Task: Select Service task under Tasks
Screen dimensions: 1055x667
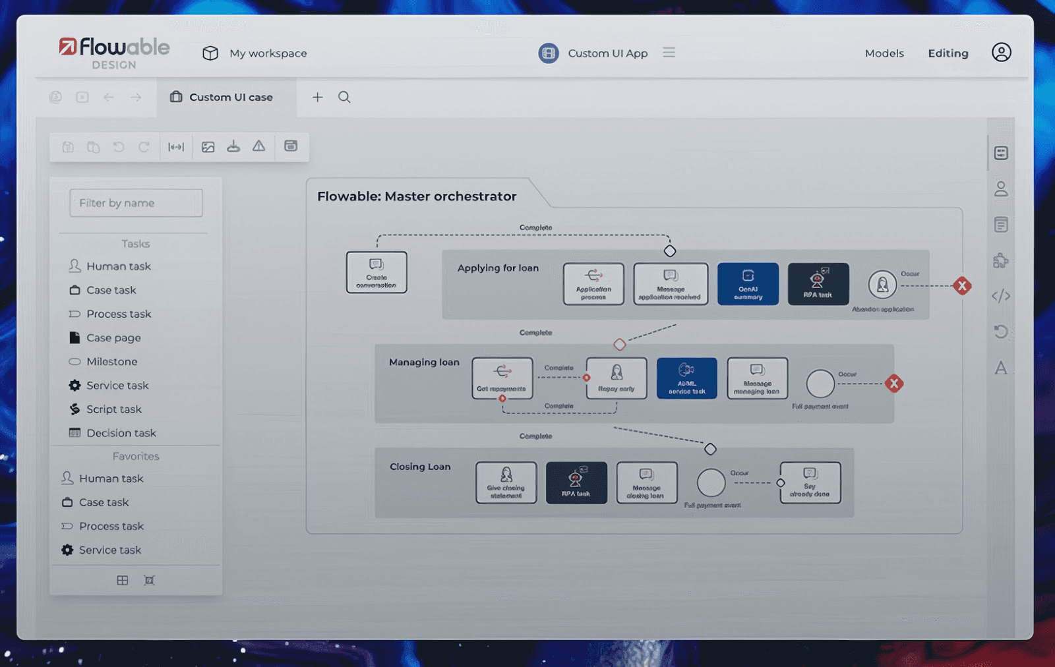Action: tap(109, 385)
